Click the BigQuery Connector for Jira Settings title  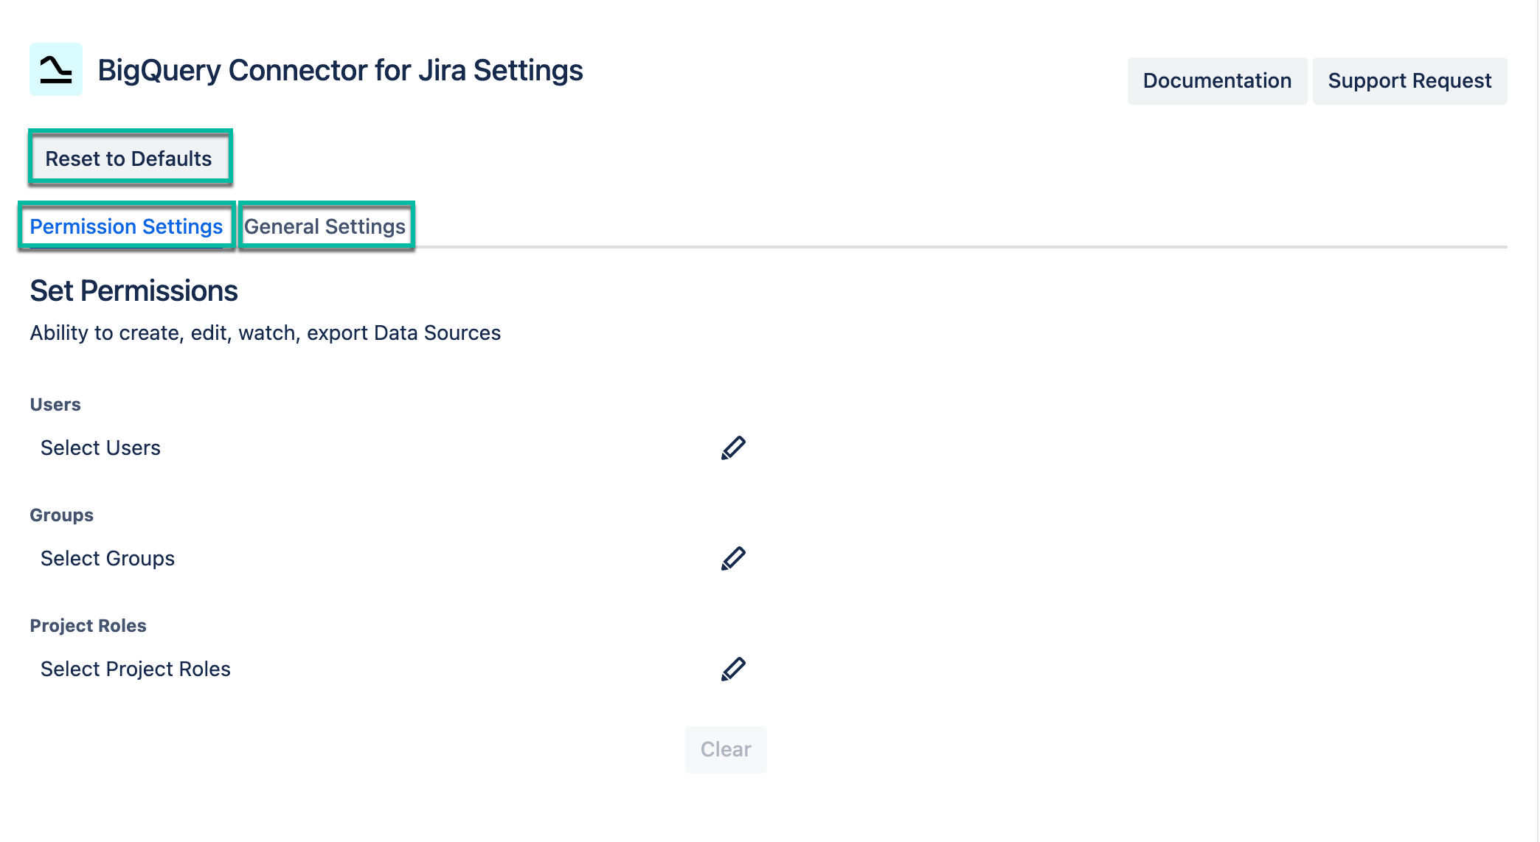[339, 70]
